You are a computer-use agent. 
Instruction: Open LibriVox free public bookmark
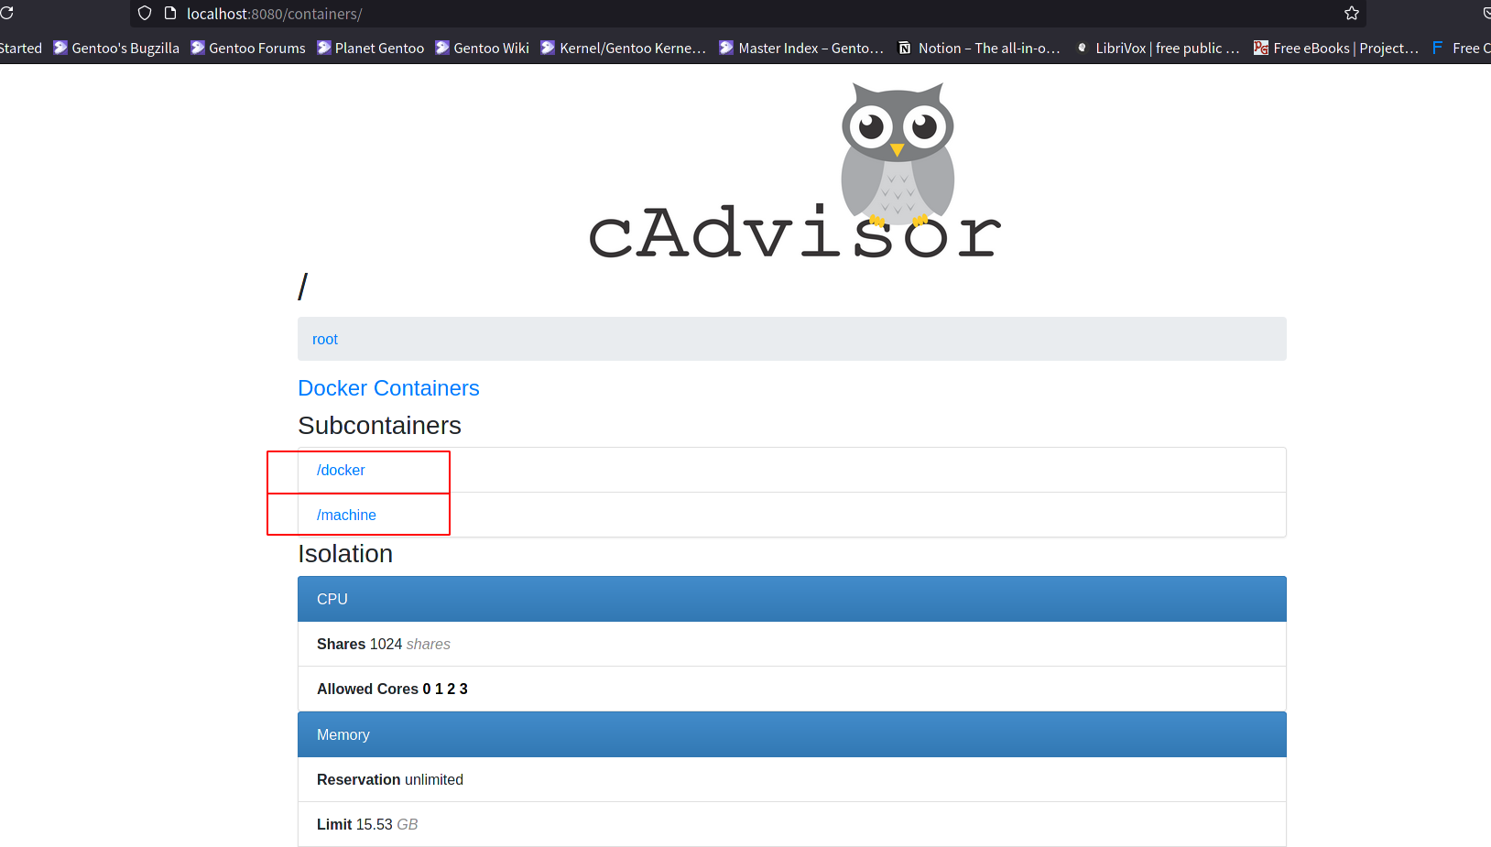coord(1158,48)
